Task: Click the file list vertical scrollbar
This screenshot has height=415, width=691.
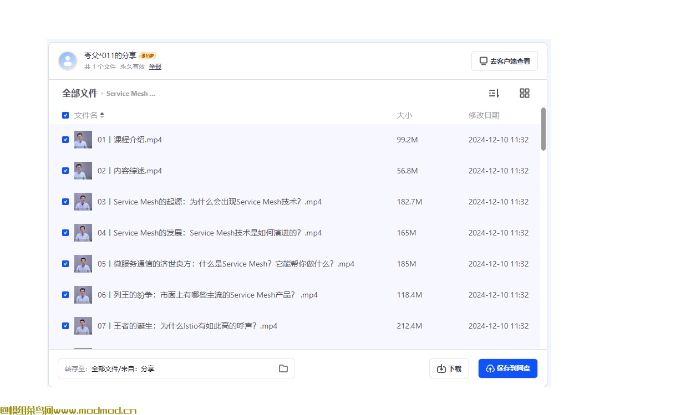Action: click(x=543, y=129)
